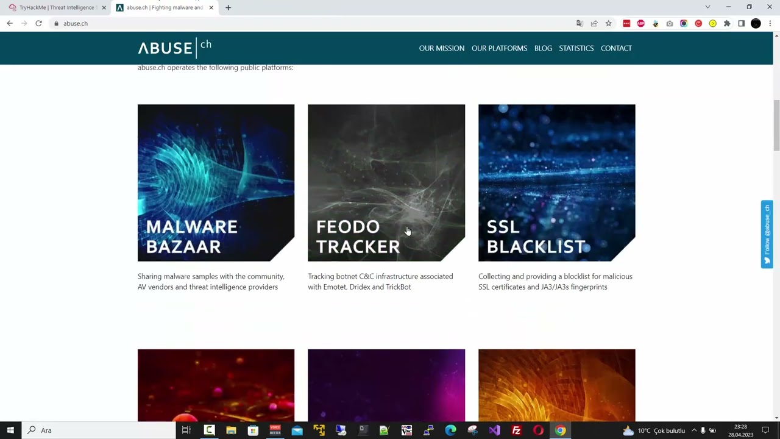Open the Windows notification center
The height and width of the screenshot is (439, 780).
pos(765,430)
